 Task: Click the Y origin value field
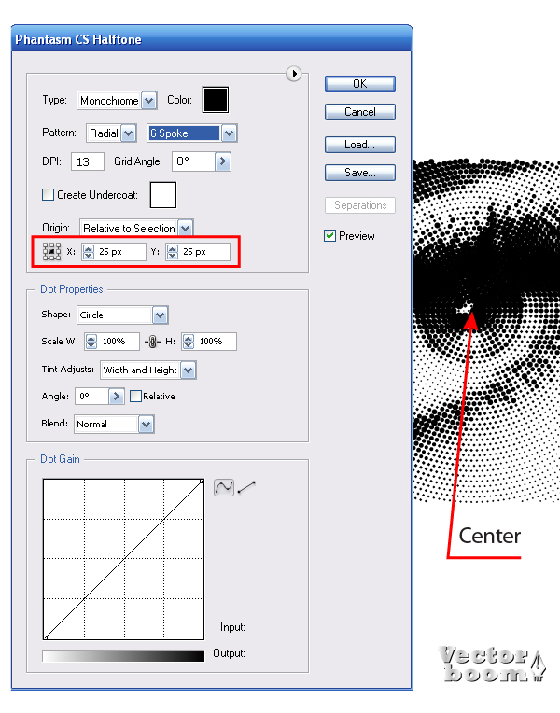pos(203,252)
